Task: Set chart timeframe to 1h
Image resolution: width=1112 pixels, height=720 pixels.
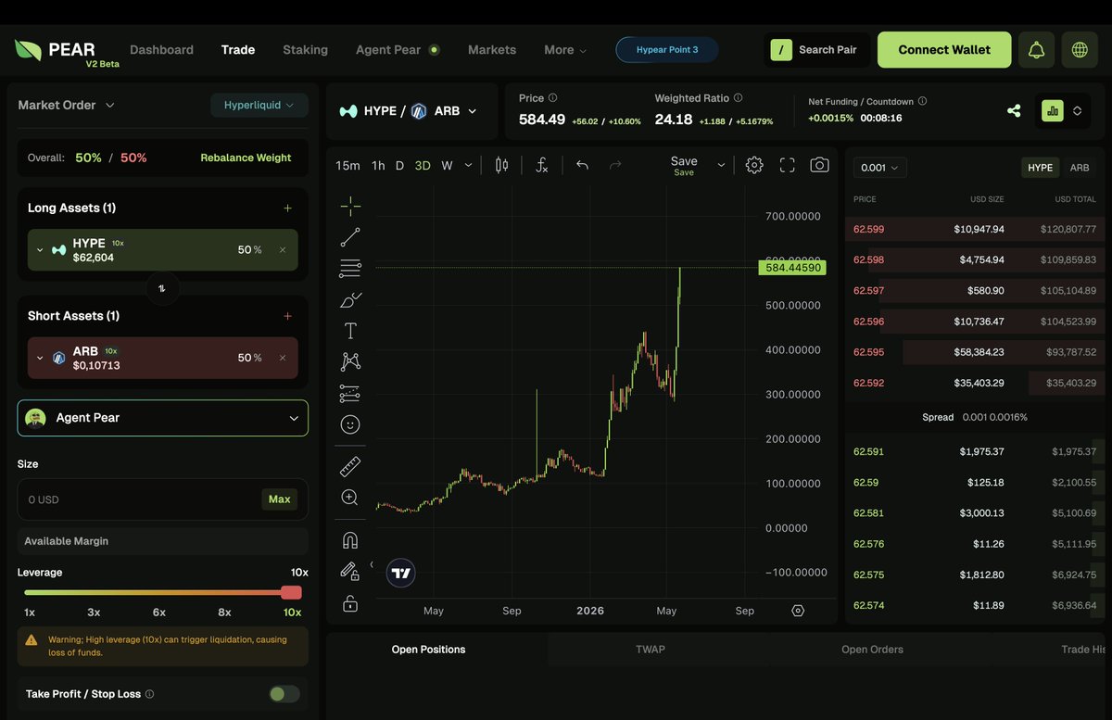Action: [x=378, y=166]
